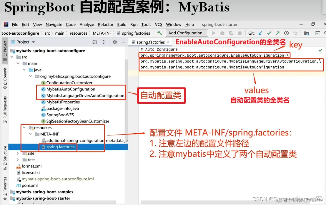Collapse the src folder node
The height and width of the screenshot is (205, 326).
coord(12,57)
